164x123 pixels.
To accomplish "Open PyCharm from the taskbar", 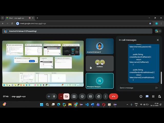I will [64, 105].
